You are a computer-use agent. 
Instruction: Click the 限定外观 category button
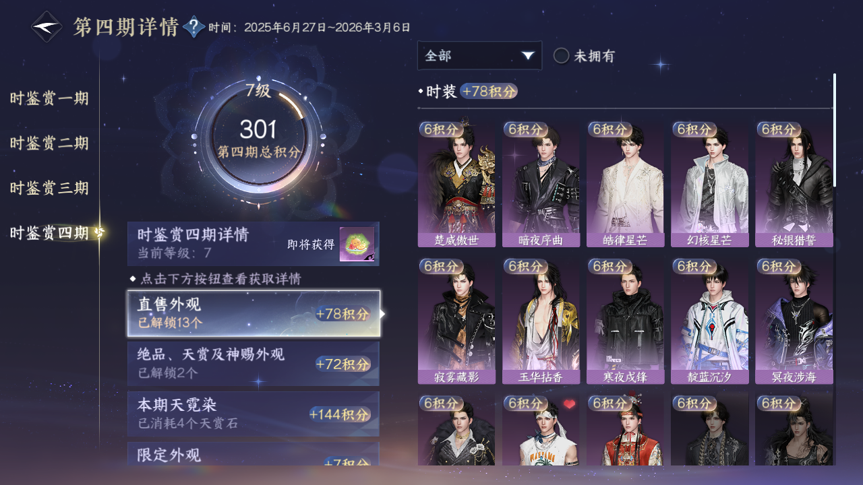254,454
